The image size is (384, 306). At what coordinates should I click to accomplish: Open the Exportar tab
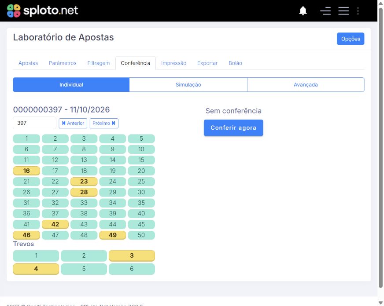click(207, 63)
